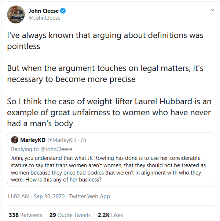View the 338 Retweets list

(26, 215)
